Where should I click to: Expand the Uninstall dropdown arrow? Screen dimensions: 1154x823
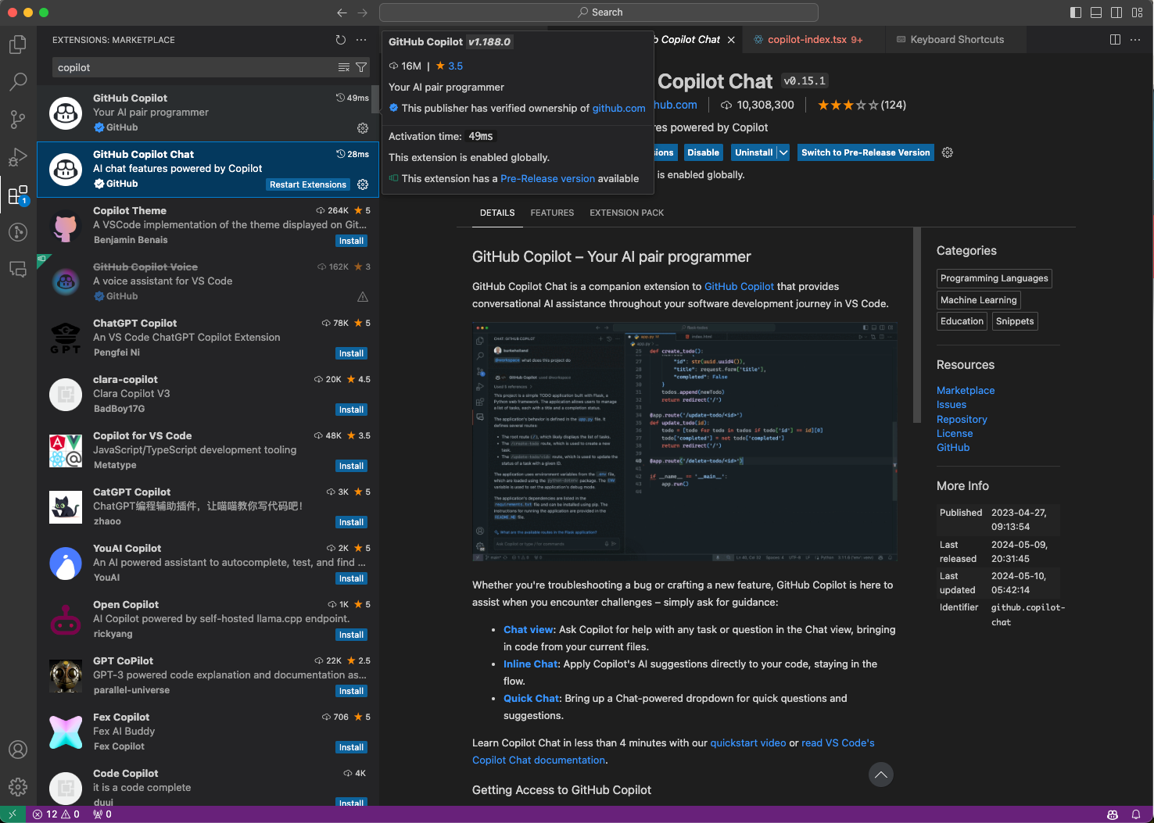(783, 152)
